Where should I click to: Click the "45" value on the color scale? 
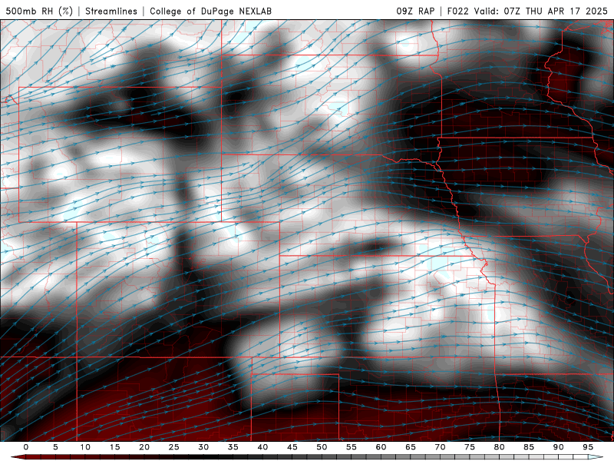292,447
